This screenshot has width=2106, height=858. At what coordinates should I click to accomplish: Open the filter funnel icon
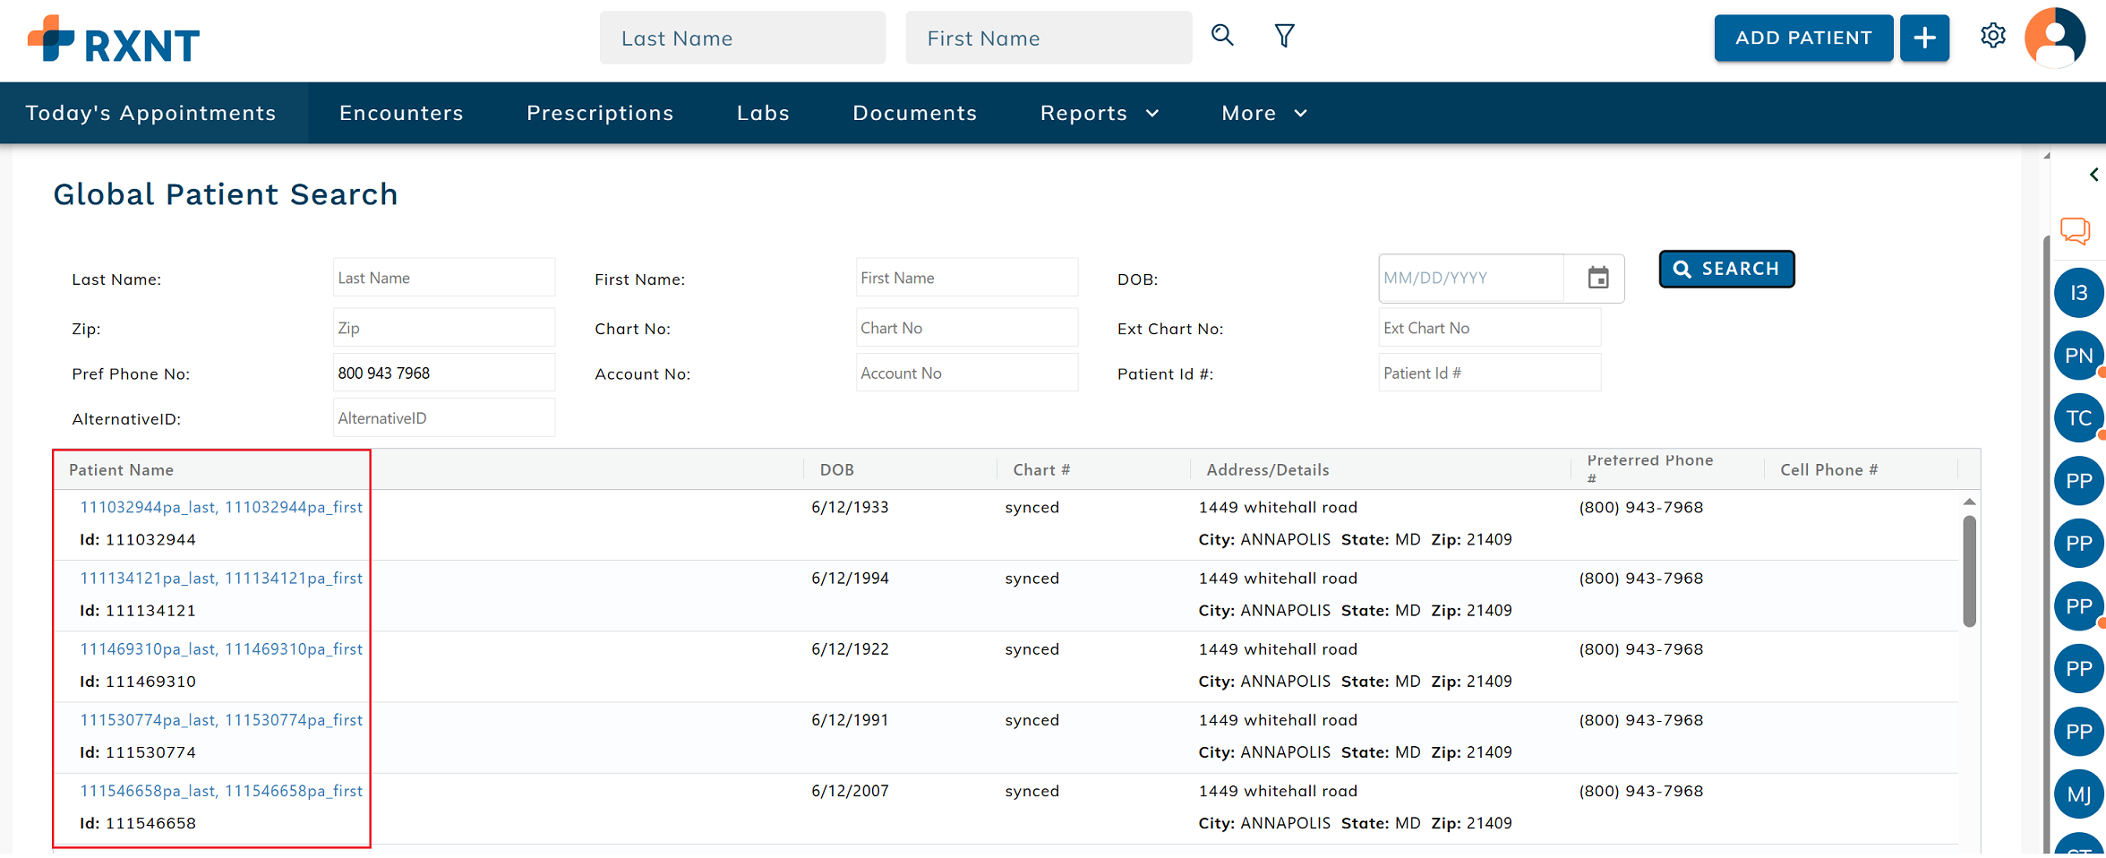pos(1284,36)
